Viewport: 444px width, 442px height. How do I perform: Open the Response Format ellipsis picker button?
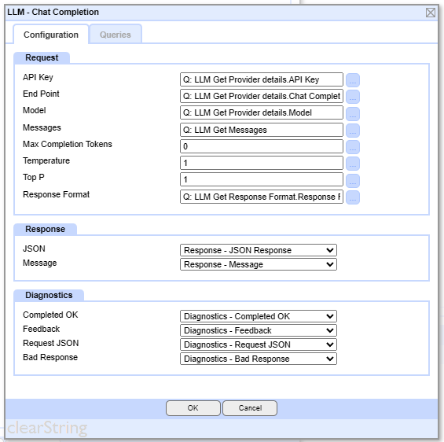(x=353, y=197)
